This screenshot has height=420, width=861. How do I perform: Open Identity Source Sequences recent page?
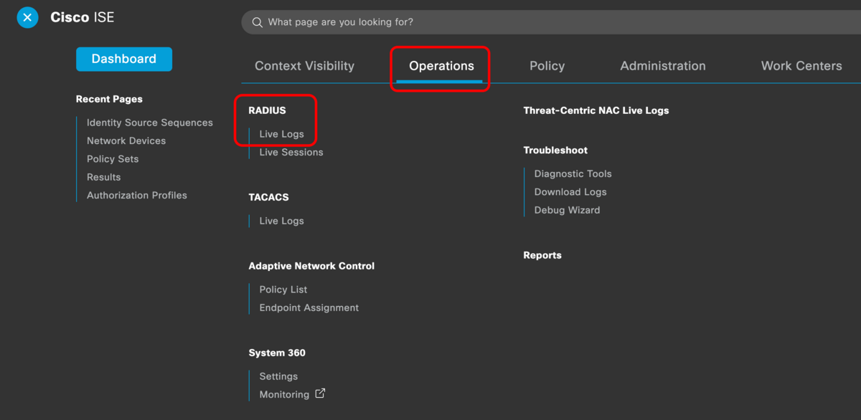coord(150,123)
